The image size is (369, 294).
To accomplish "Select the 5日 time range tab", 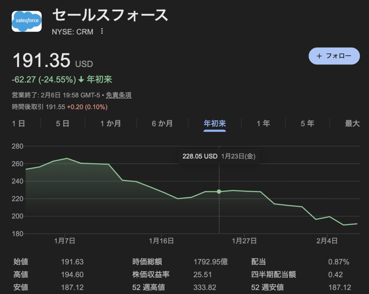I will [63, 123].
